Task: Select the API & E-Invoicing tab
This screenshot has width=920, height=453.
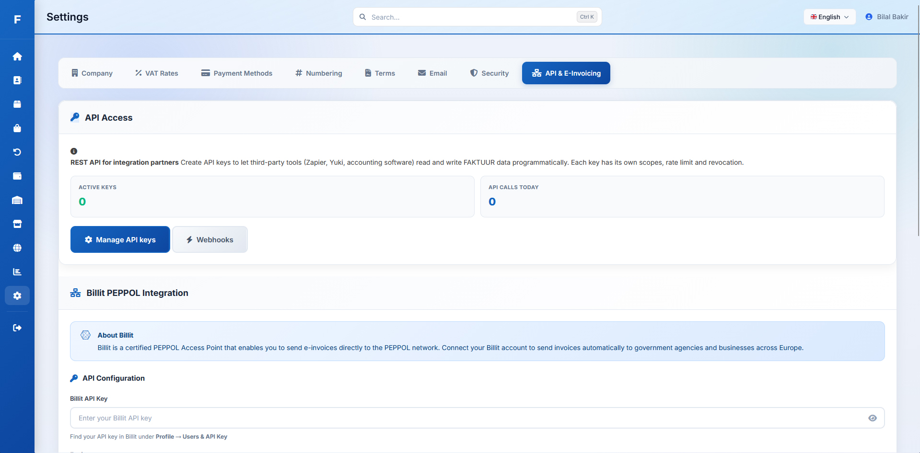Action: (566, 73)
